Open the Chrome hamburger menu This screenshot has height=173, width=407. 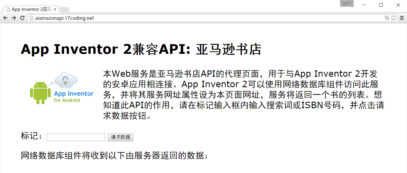(x=402, y=18)
